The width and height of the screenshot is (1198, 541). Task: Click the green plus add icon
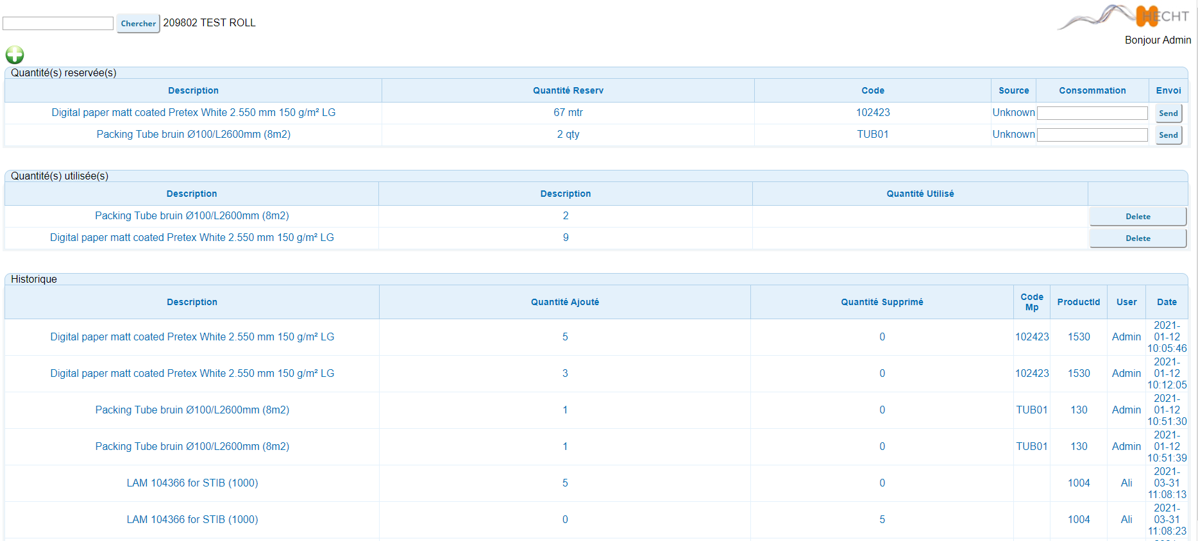point(15,55)
